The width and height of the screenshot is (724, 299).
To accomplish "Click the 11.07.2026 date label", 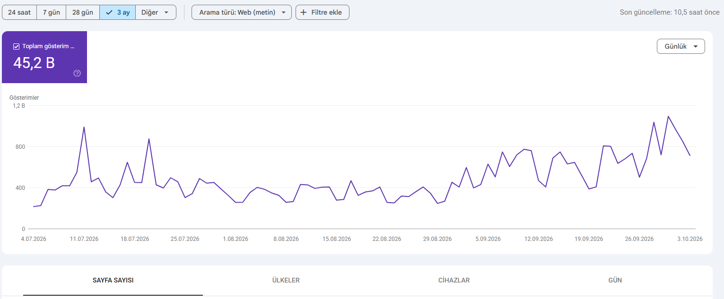I will [84, 239].
